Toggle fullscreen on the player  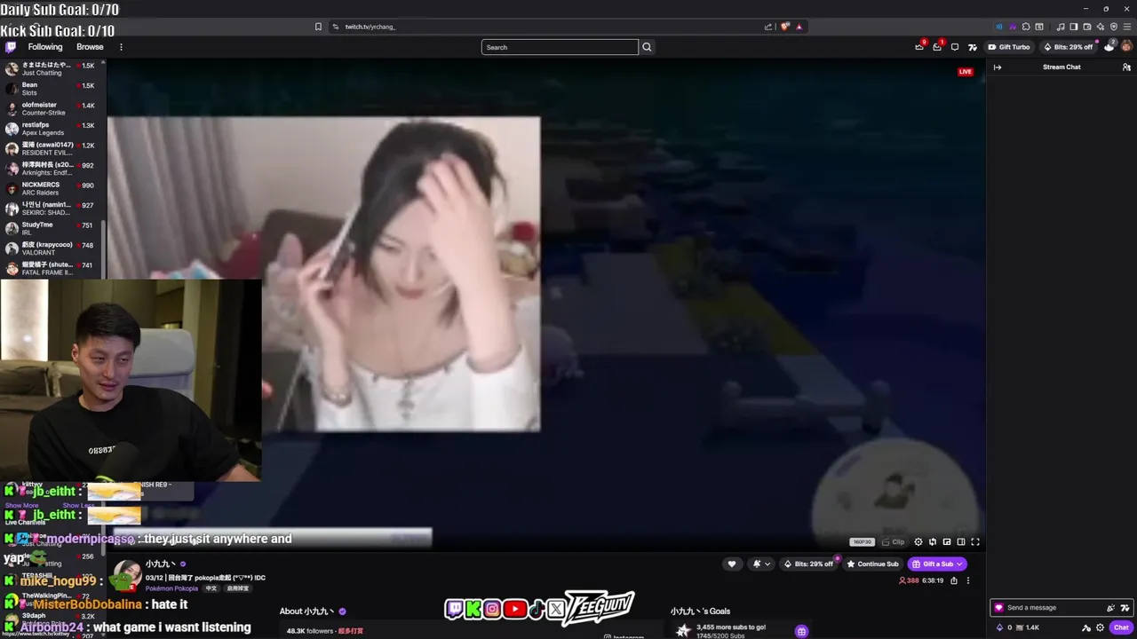click(975, 542)
